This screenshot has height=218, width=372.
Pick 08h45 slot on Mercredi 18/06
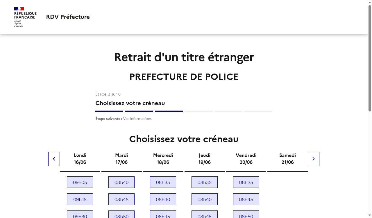pos(163,214)
